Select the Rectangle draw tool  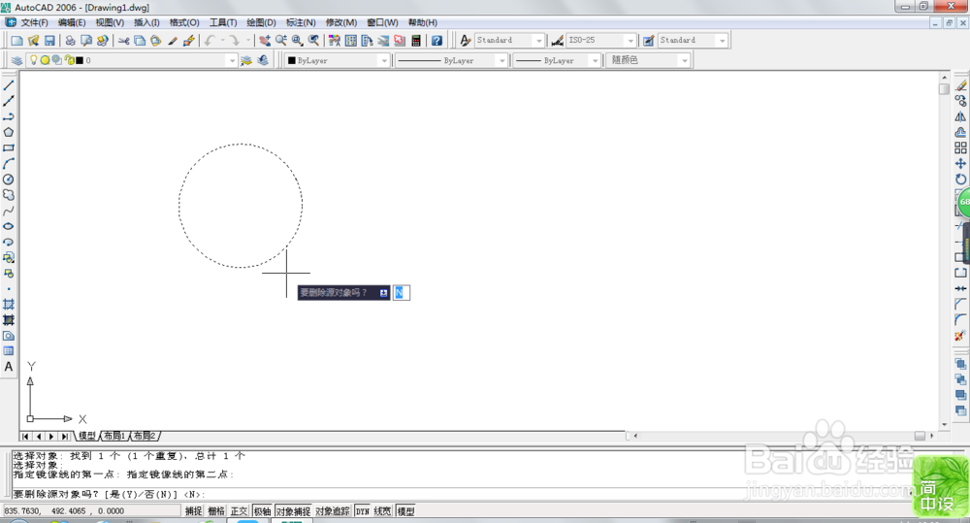tap(9, 147)
